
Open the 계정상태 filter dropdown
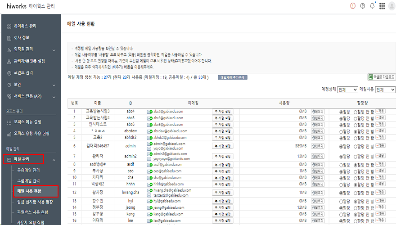347,90
